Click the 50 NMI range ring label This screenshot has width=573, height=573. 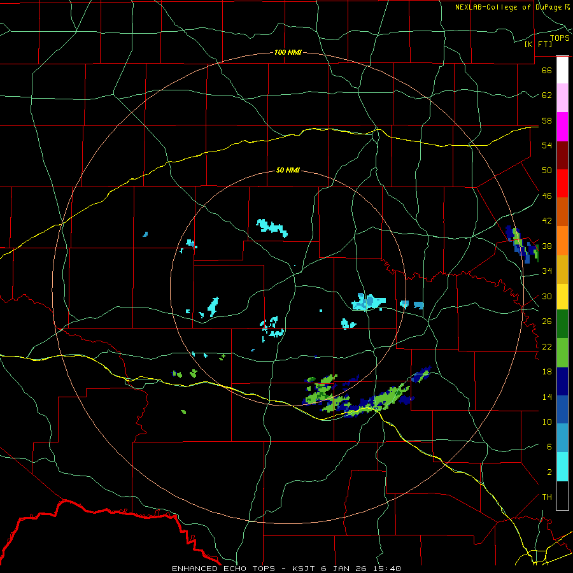pos(288,170)
